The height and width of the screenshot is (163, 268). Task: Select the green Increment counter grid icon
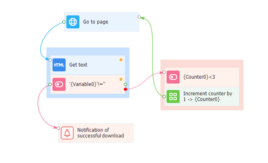[x=173, y=97]
